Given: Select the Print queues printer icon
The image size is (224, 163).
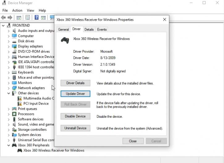Looking at the screenshot, I should [x=14, y=109].
